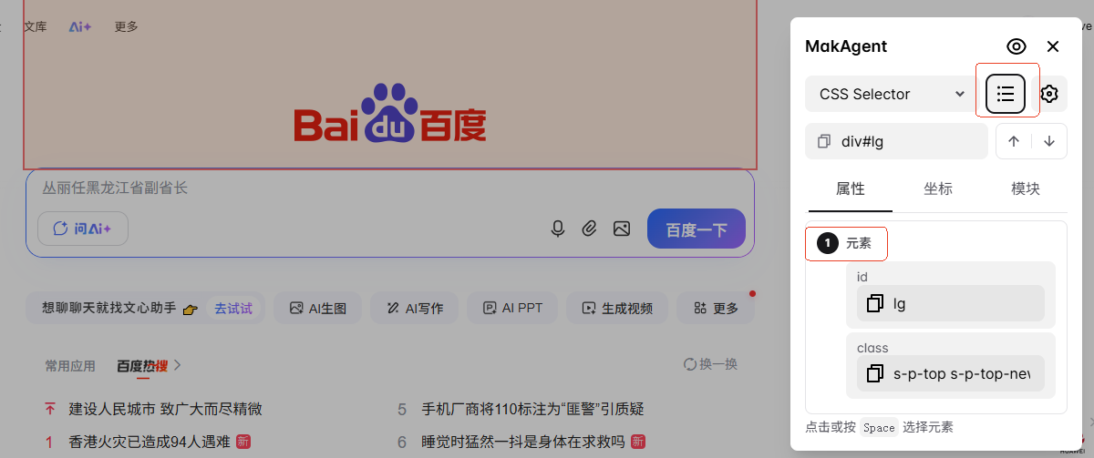Switch to the 模块 tab
The image size is (1094, 458).
1026,189
